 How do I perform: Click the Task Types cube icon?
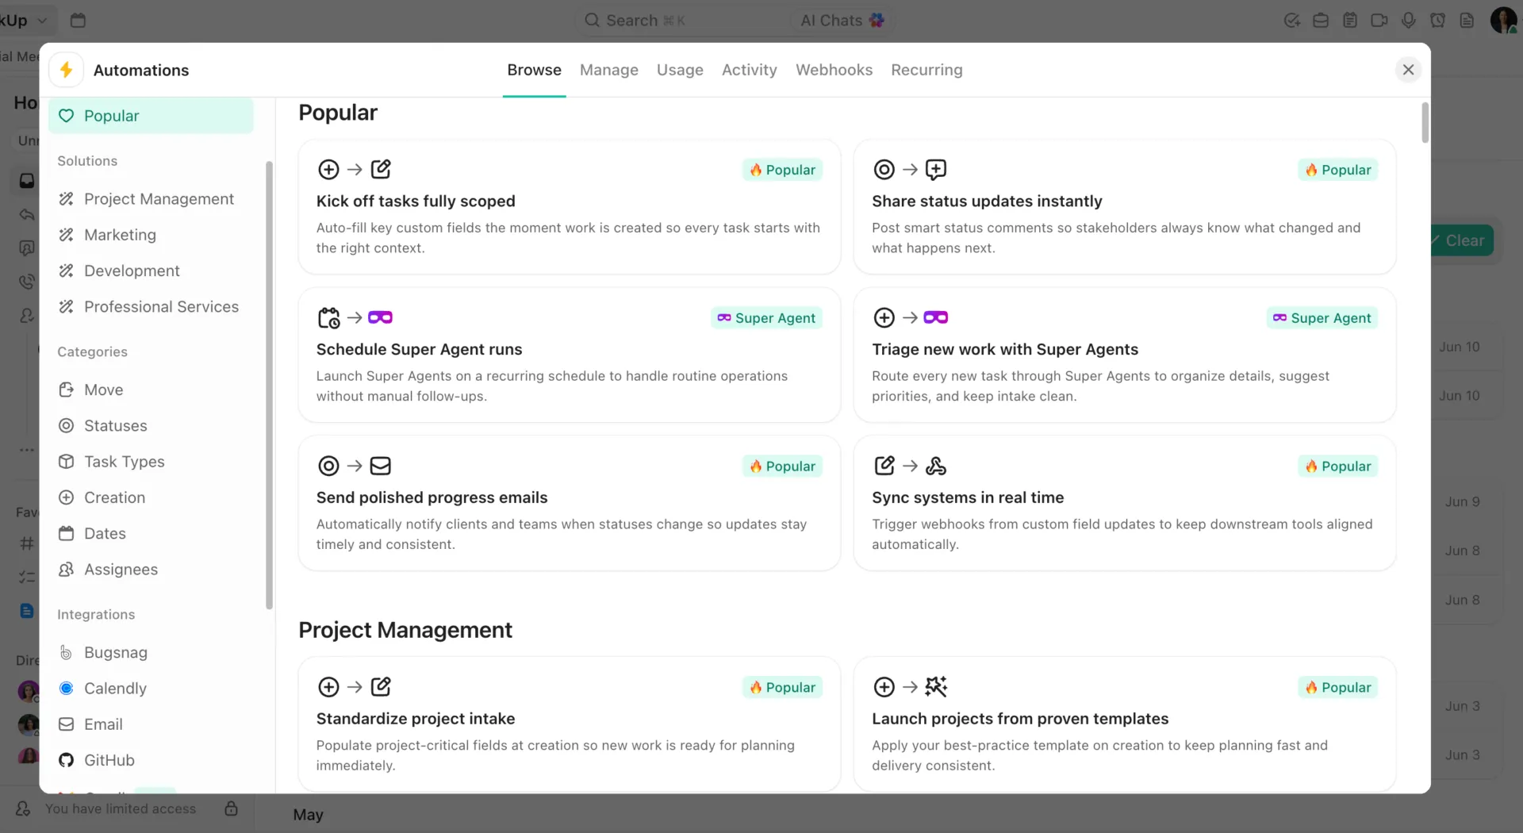tap(67, 462)
